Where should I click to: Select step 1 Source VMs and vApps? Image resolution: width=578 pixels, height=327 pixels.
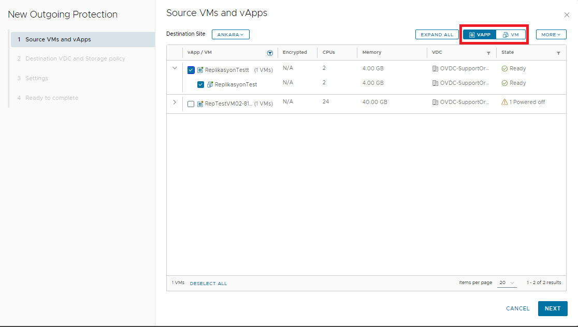click(x=82, y=39)
